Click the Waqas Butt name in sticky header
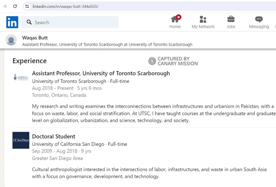276x187 pixels. [35, 38]
